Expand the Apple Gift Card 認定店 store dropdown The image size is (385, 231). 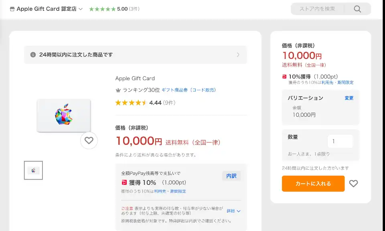coord(81,9)
